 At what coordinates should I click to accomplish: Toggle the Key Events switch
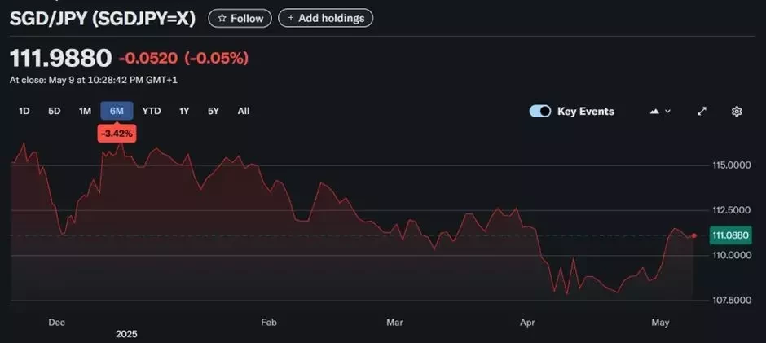[539, 112]
